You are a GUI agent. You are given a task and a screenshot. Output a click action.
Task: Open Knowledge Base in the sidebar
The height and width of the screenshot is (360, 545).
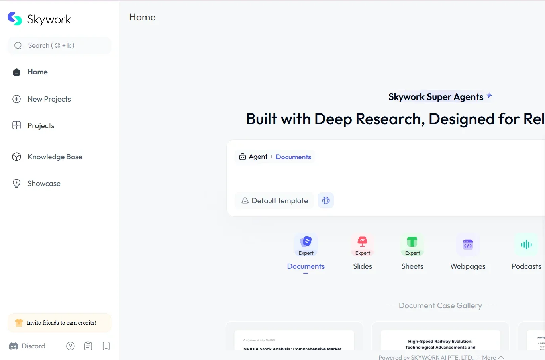point(55,157)
